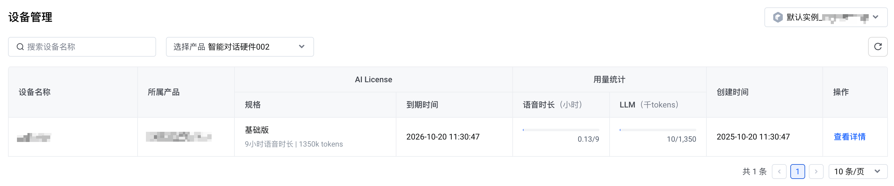Focus the 搜索设备名称 search field
This screenshot has height=186, width=894.
point(87,47)
